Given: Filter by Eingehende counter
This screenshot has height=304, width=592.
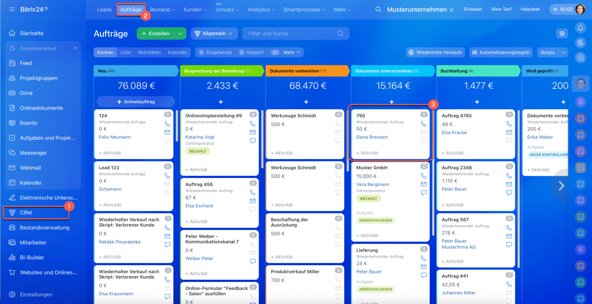Looking at the screenshot, I should point(215,52).
